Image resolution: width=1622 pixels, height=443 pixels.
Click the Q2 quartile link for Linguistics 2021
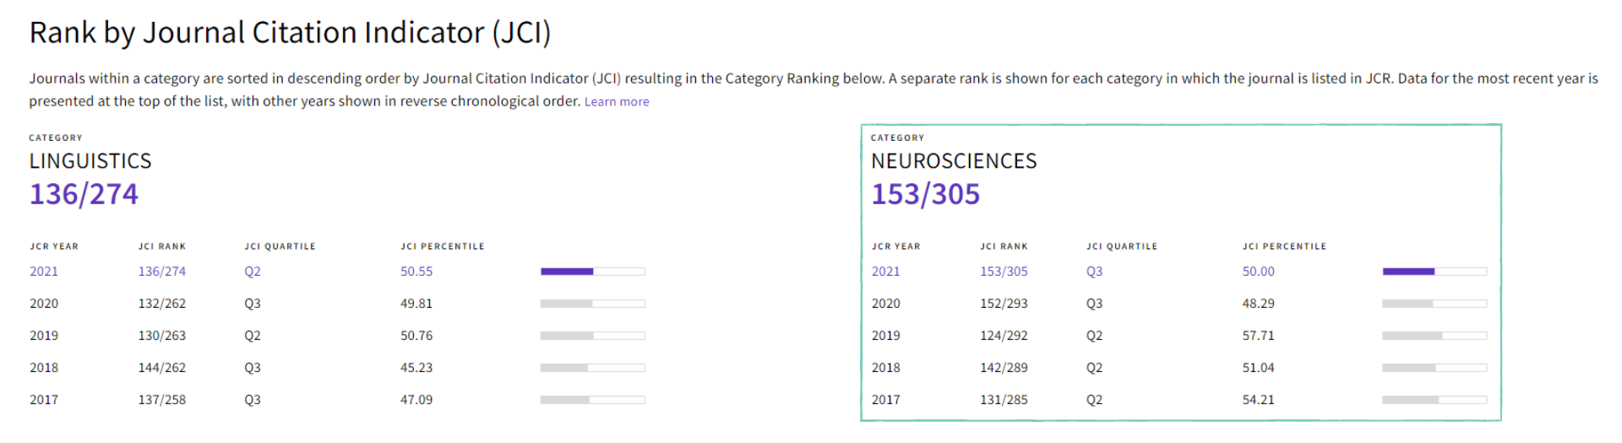point(253,272)
